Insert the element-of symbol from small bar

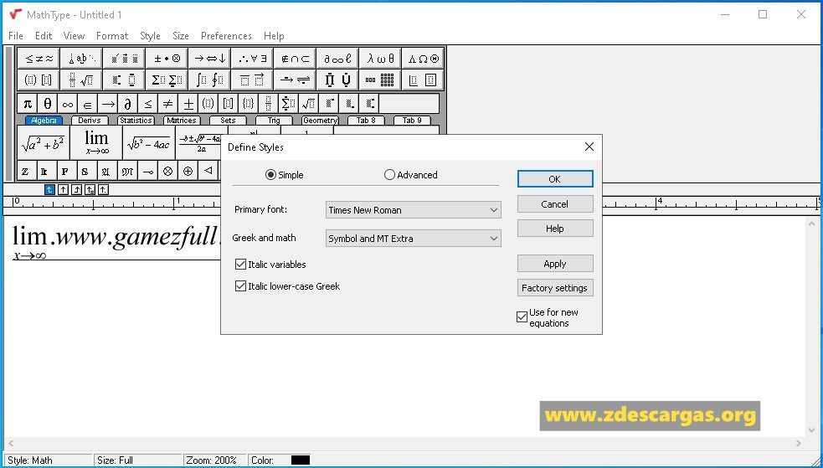pyautogui.click(x=88, y=103)
